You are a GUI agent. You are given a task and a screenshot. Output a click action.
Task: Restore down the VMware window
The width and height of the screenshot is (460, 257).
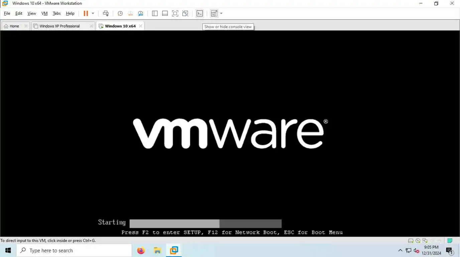(x=436, y=3)
